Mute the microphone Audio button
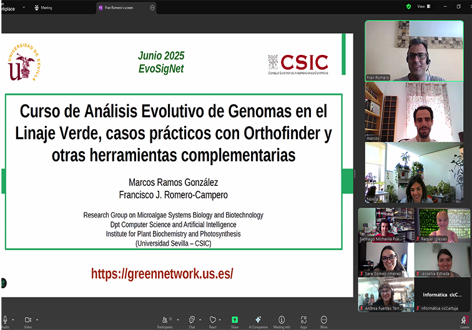The height and width of the screenshot is (330, 472). click(x=5, y=319)
